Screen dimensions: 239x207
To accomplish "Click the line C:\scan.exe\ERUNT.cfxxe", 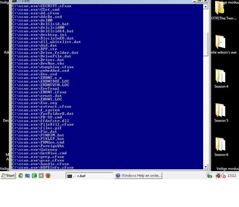I will pos(39,92).
